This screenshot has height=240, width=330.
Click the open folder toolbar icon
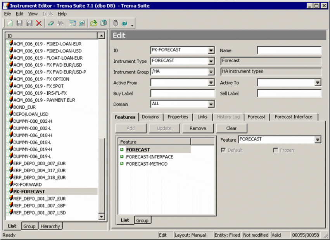(x=94, y=24)
